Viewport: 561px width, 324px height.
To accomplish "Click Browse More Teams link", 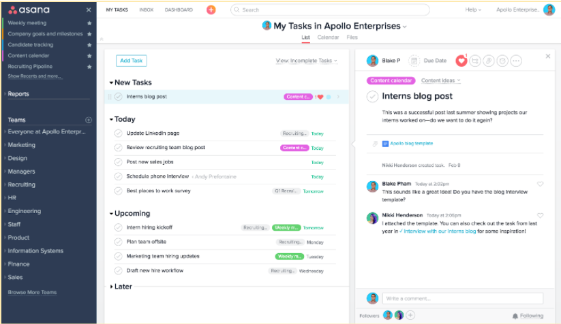I will pyautogui.click(x=32, y=292).
